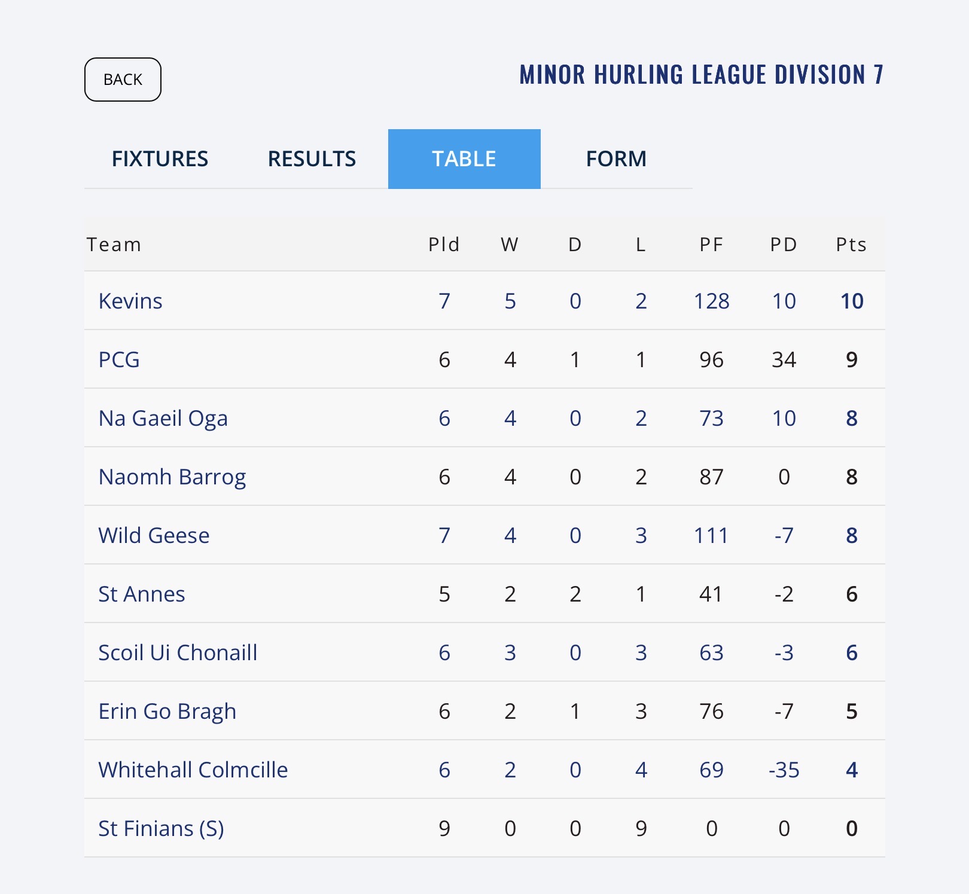969x894 pixels.
Task: Open the Wild Geese team link
Action: tap(154, 535)
